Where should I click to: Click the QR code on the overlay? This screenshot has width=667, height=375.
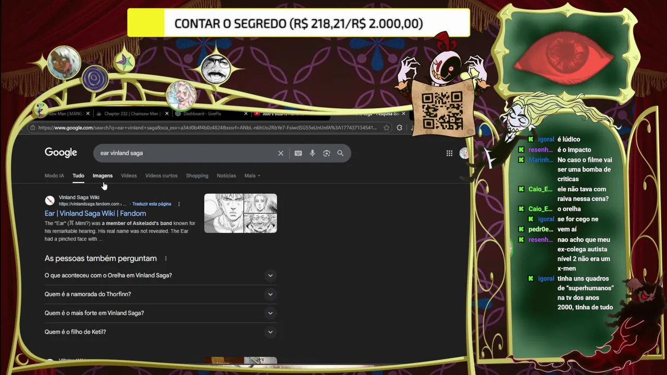click(442, 110)
